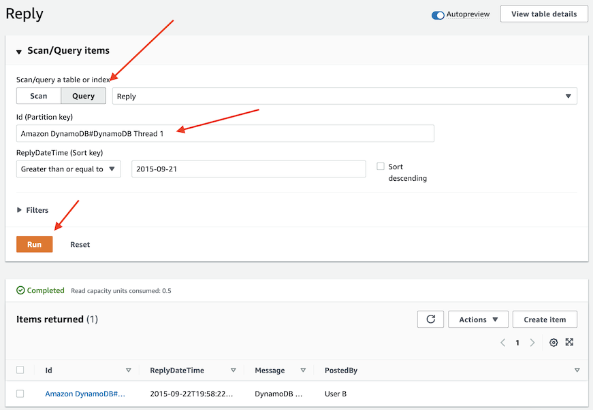
Task: Click the User B cell
Action: point(336,394)
